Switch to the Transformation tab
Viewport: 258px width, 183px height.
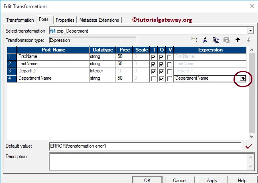click(x=20, y=20)
